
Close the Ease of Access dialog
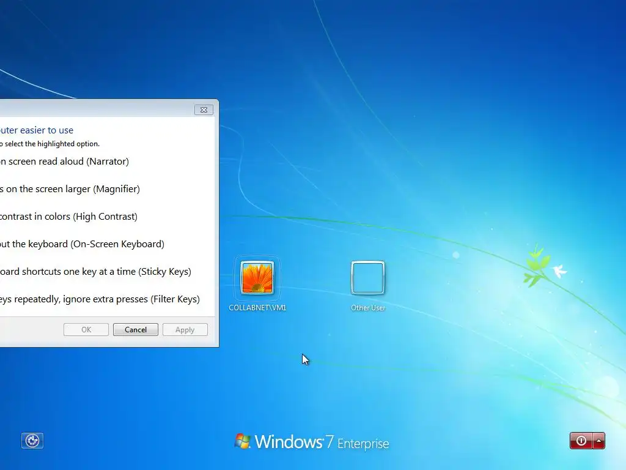tap(204, 110)
